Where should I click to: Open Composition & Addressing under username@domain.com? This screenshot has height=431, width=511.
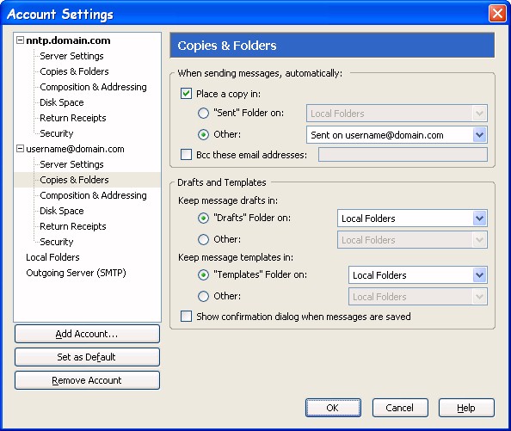pos(93,195)
